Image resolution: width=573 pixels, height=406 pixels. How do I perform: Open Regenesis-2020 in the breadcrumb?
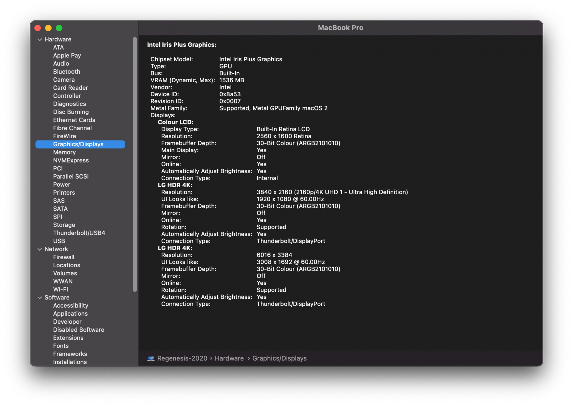(x=182, y=358)
